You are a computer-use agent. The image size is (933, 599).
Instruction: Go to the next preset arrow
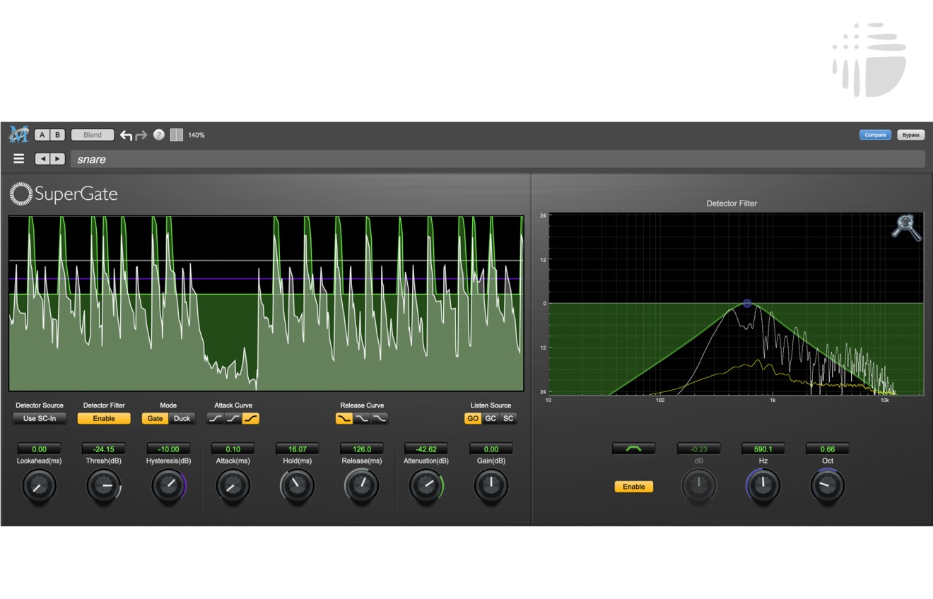click(57, 159)
